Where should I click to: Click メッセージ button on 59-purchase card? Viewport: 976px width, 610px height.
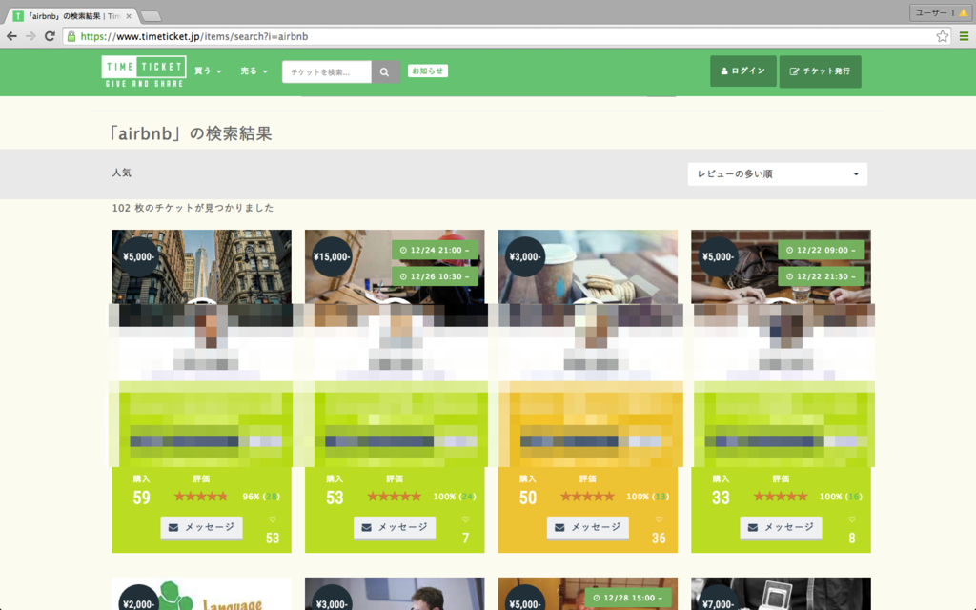click(202, 527)
